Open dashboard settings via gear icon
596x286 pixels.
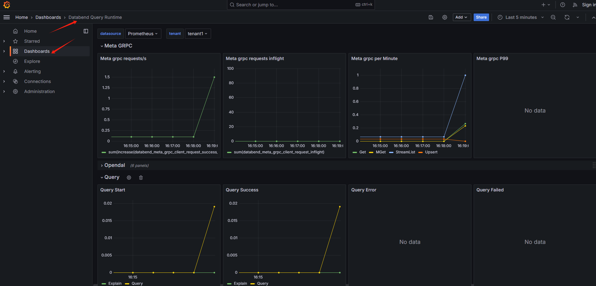point(444,17)
